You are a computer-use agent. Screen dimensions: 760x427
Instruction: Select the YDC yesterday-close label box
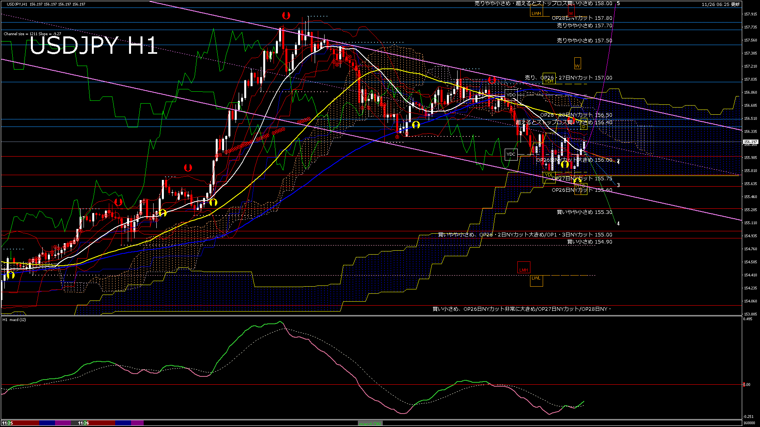[511, 154]
